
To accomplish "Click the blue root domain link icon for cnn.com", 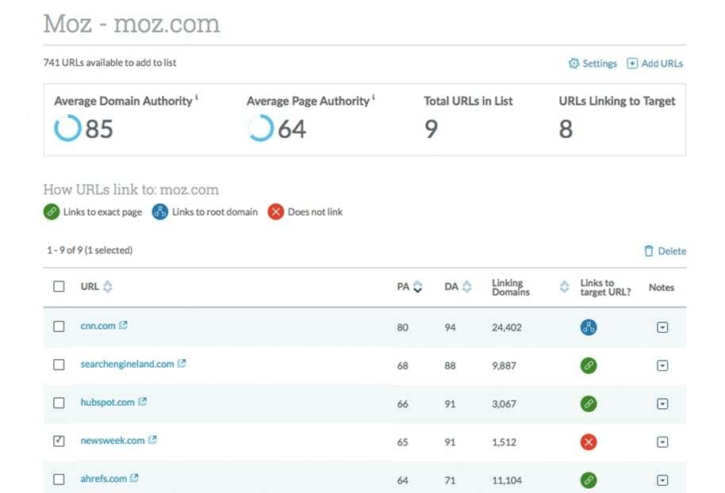I will tap(588, 327).
